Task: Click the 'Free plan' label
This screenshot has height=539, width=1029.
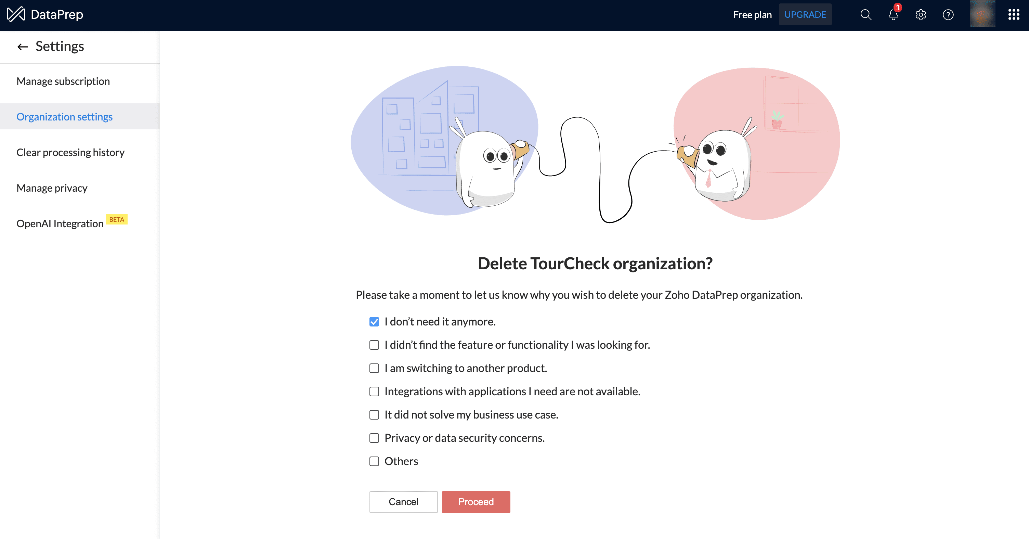Action: click(752, 15)
